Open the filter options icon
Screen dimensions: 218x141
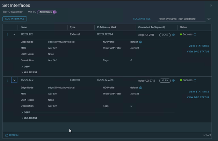pyautogui.click(x=209, y=19)
